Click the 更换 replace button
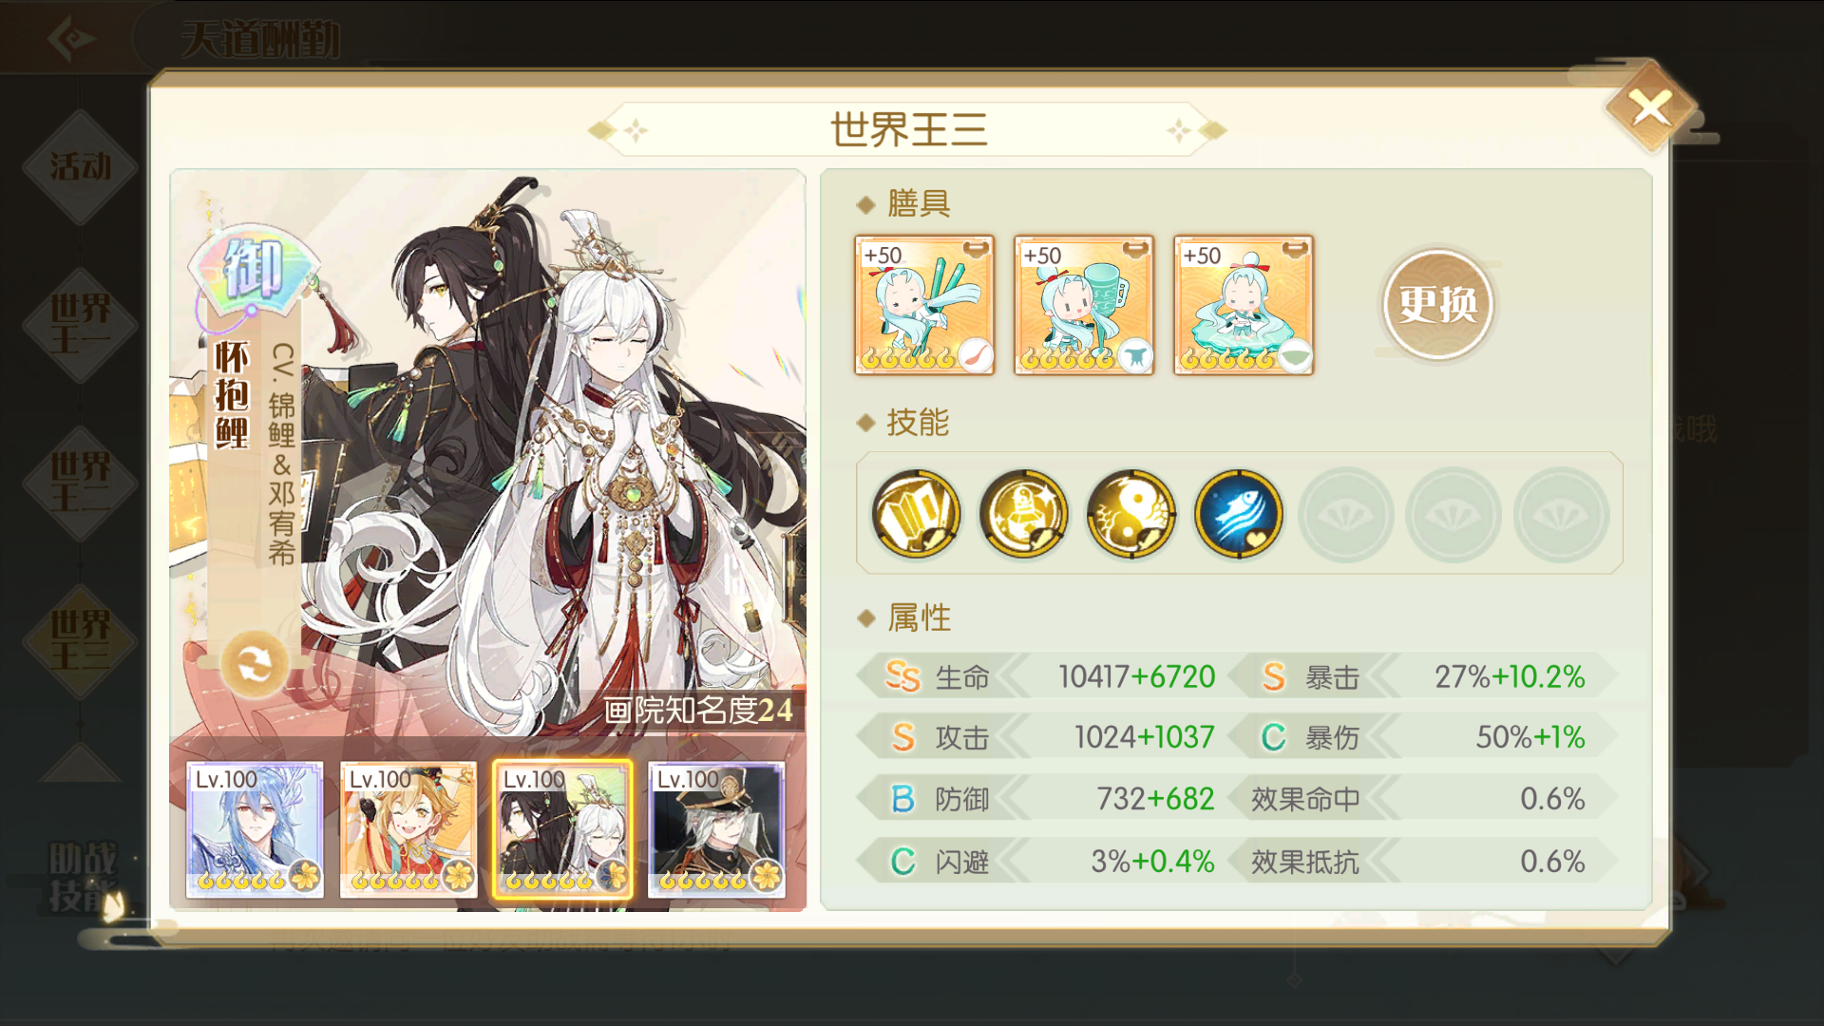1824x1026 pixels. tap(1437, 305)
